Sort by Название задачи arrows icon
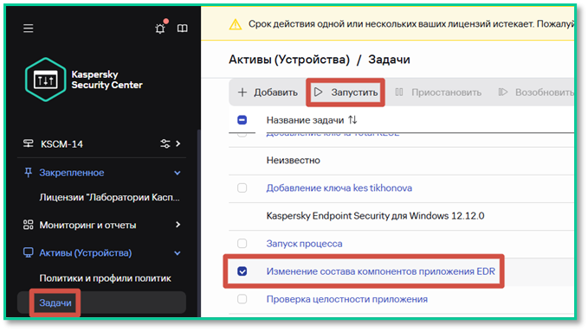Viewport: 588px width, 331px height. tap(352, 120)
